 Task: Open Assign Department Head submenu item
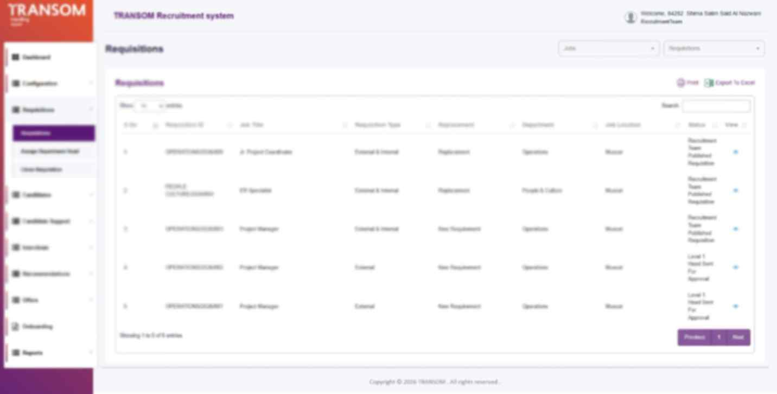(x=54, y=151)
